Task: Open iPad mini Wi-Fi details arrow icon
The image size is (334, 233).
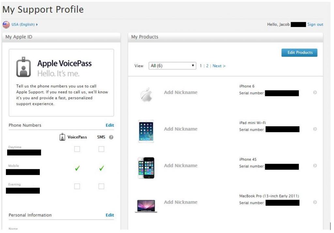Action: 315,129
